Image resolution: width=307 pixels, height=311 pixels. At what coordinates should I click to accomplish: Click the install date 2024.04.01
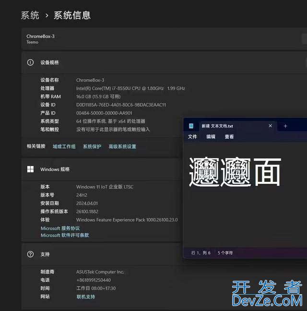pos(87,203)
